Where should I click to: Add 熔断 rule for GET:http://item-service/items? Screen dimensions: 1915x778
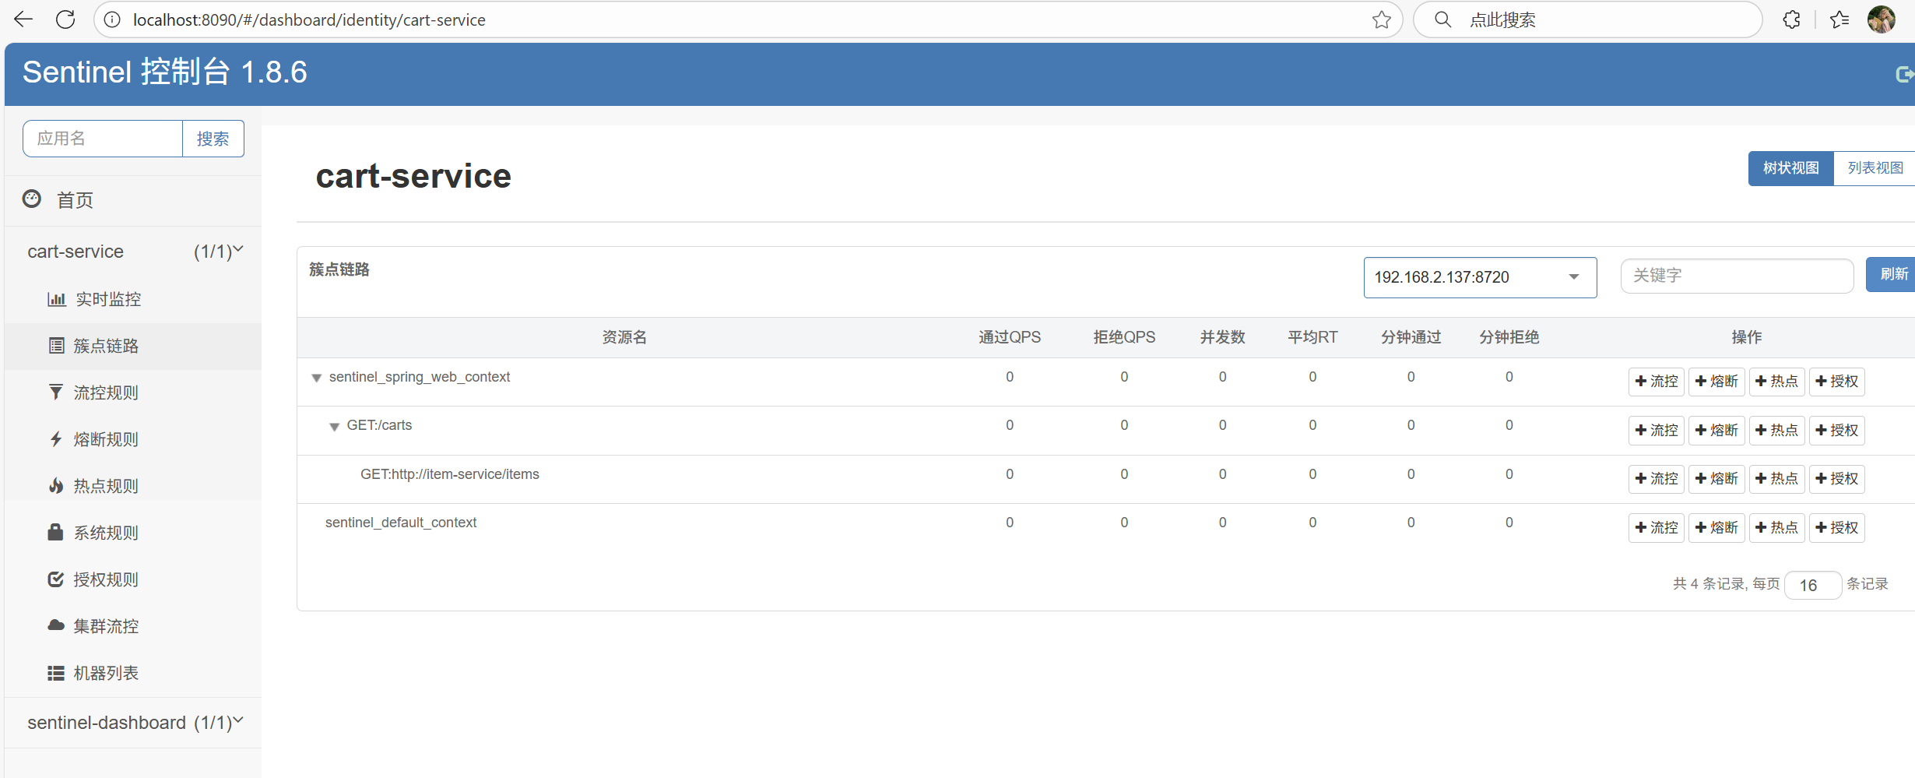tap(1716, 479)
